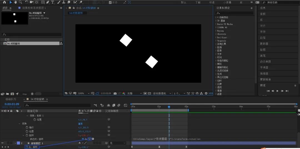Viewport: 300px width, 149px height.
Task: Open the 信息 panel
Action: (263, 8)
